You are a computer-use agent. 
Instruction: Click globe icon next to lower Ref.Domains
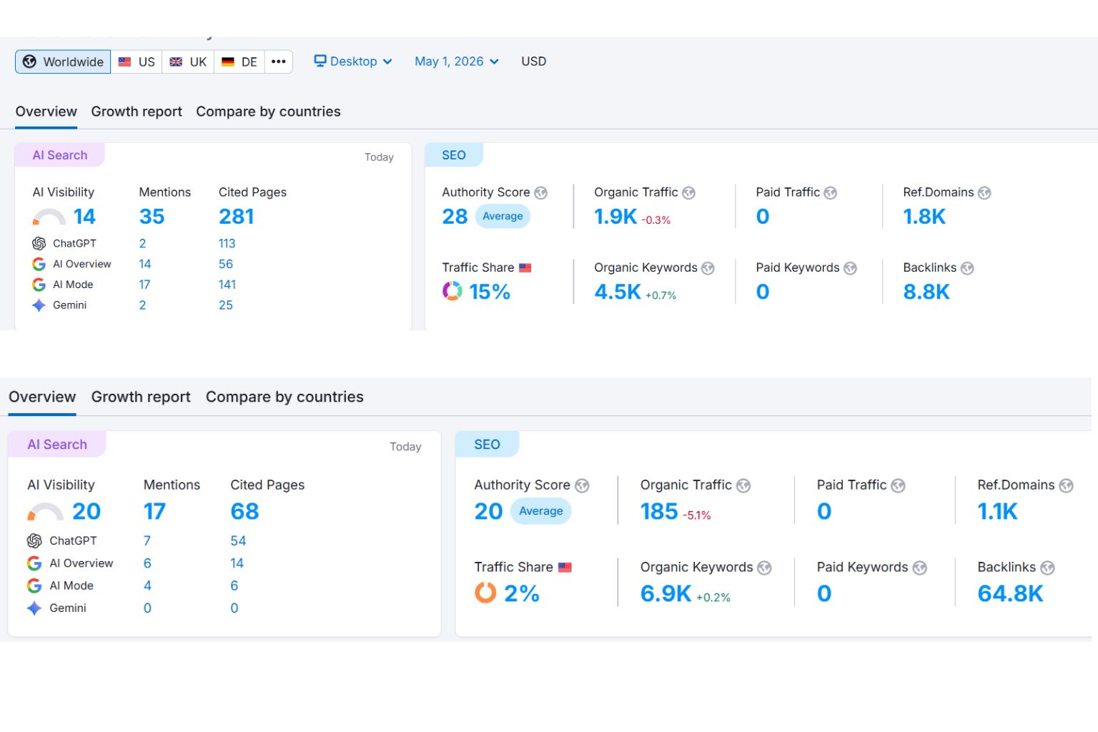coord(1066,486)
